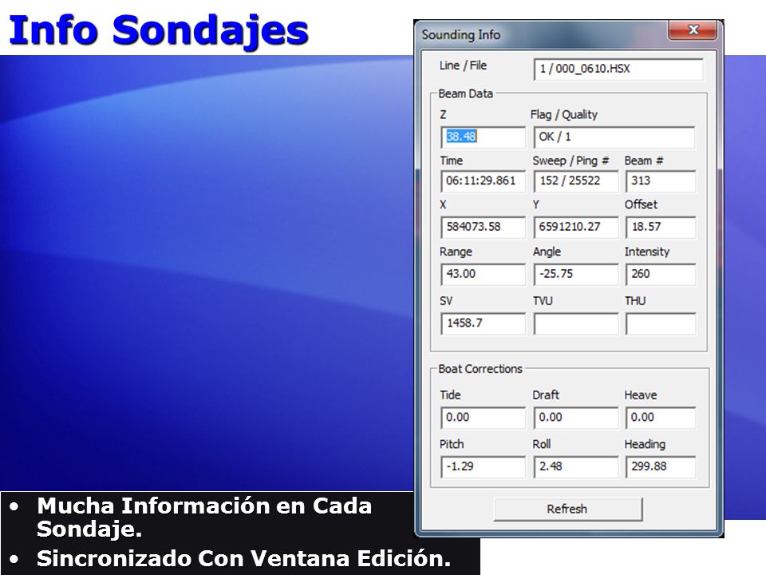Click the Refresh button
766x575 pixels.
[567, 509]
